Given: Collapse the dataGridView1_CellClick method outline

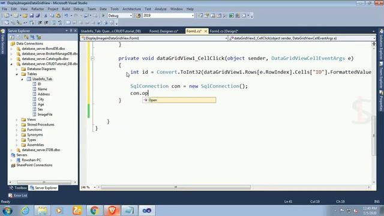Looking at the screenshot, I should tap(92, 58).
